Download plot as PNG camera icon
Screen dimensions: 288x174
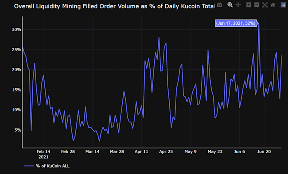coord(219,5)
